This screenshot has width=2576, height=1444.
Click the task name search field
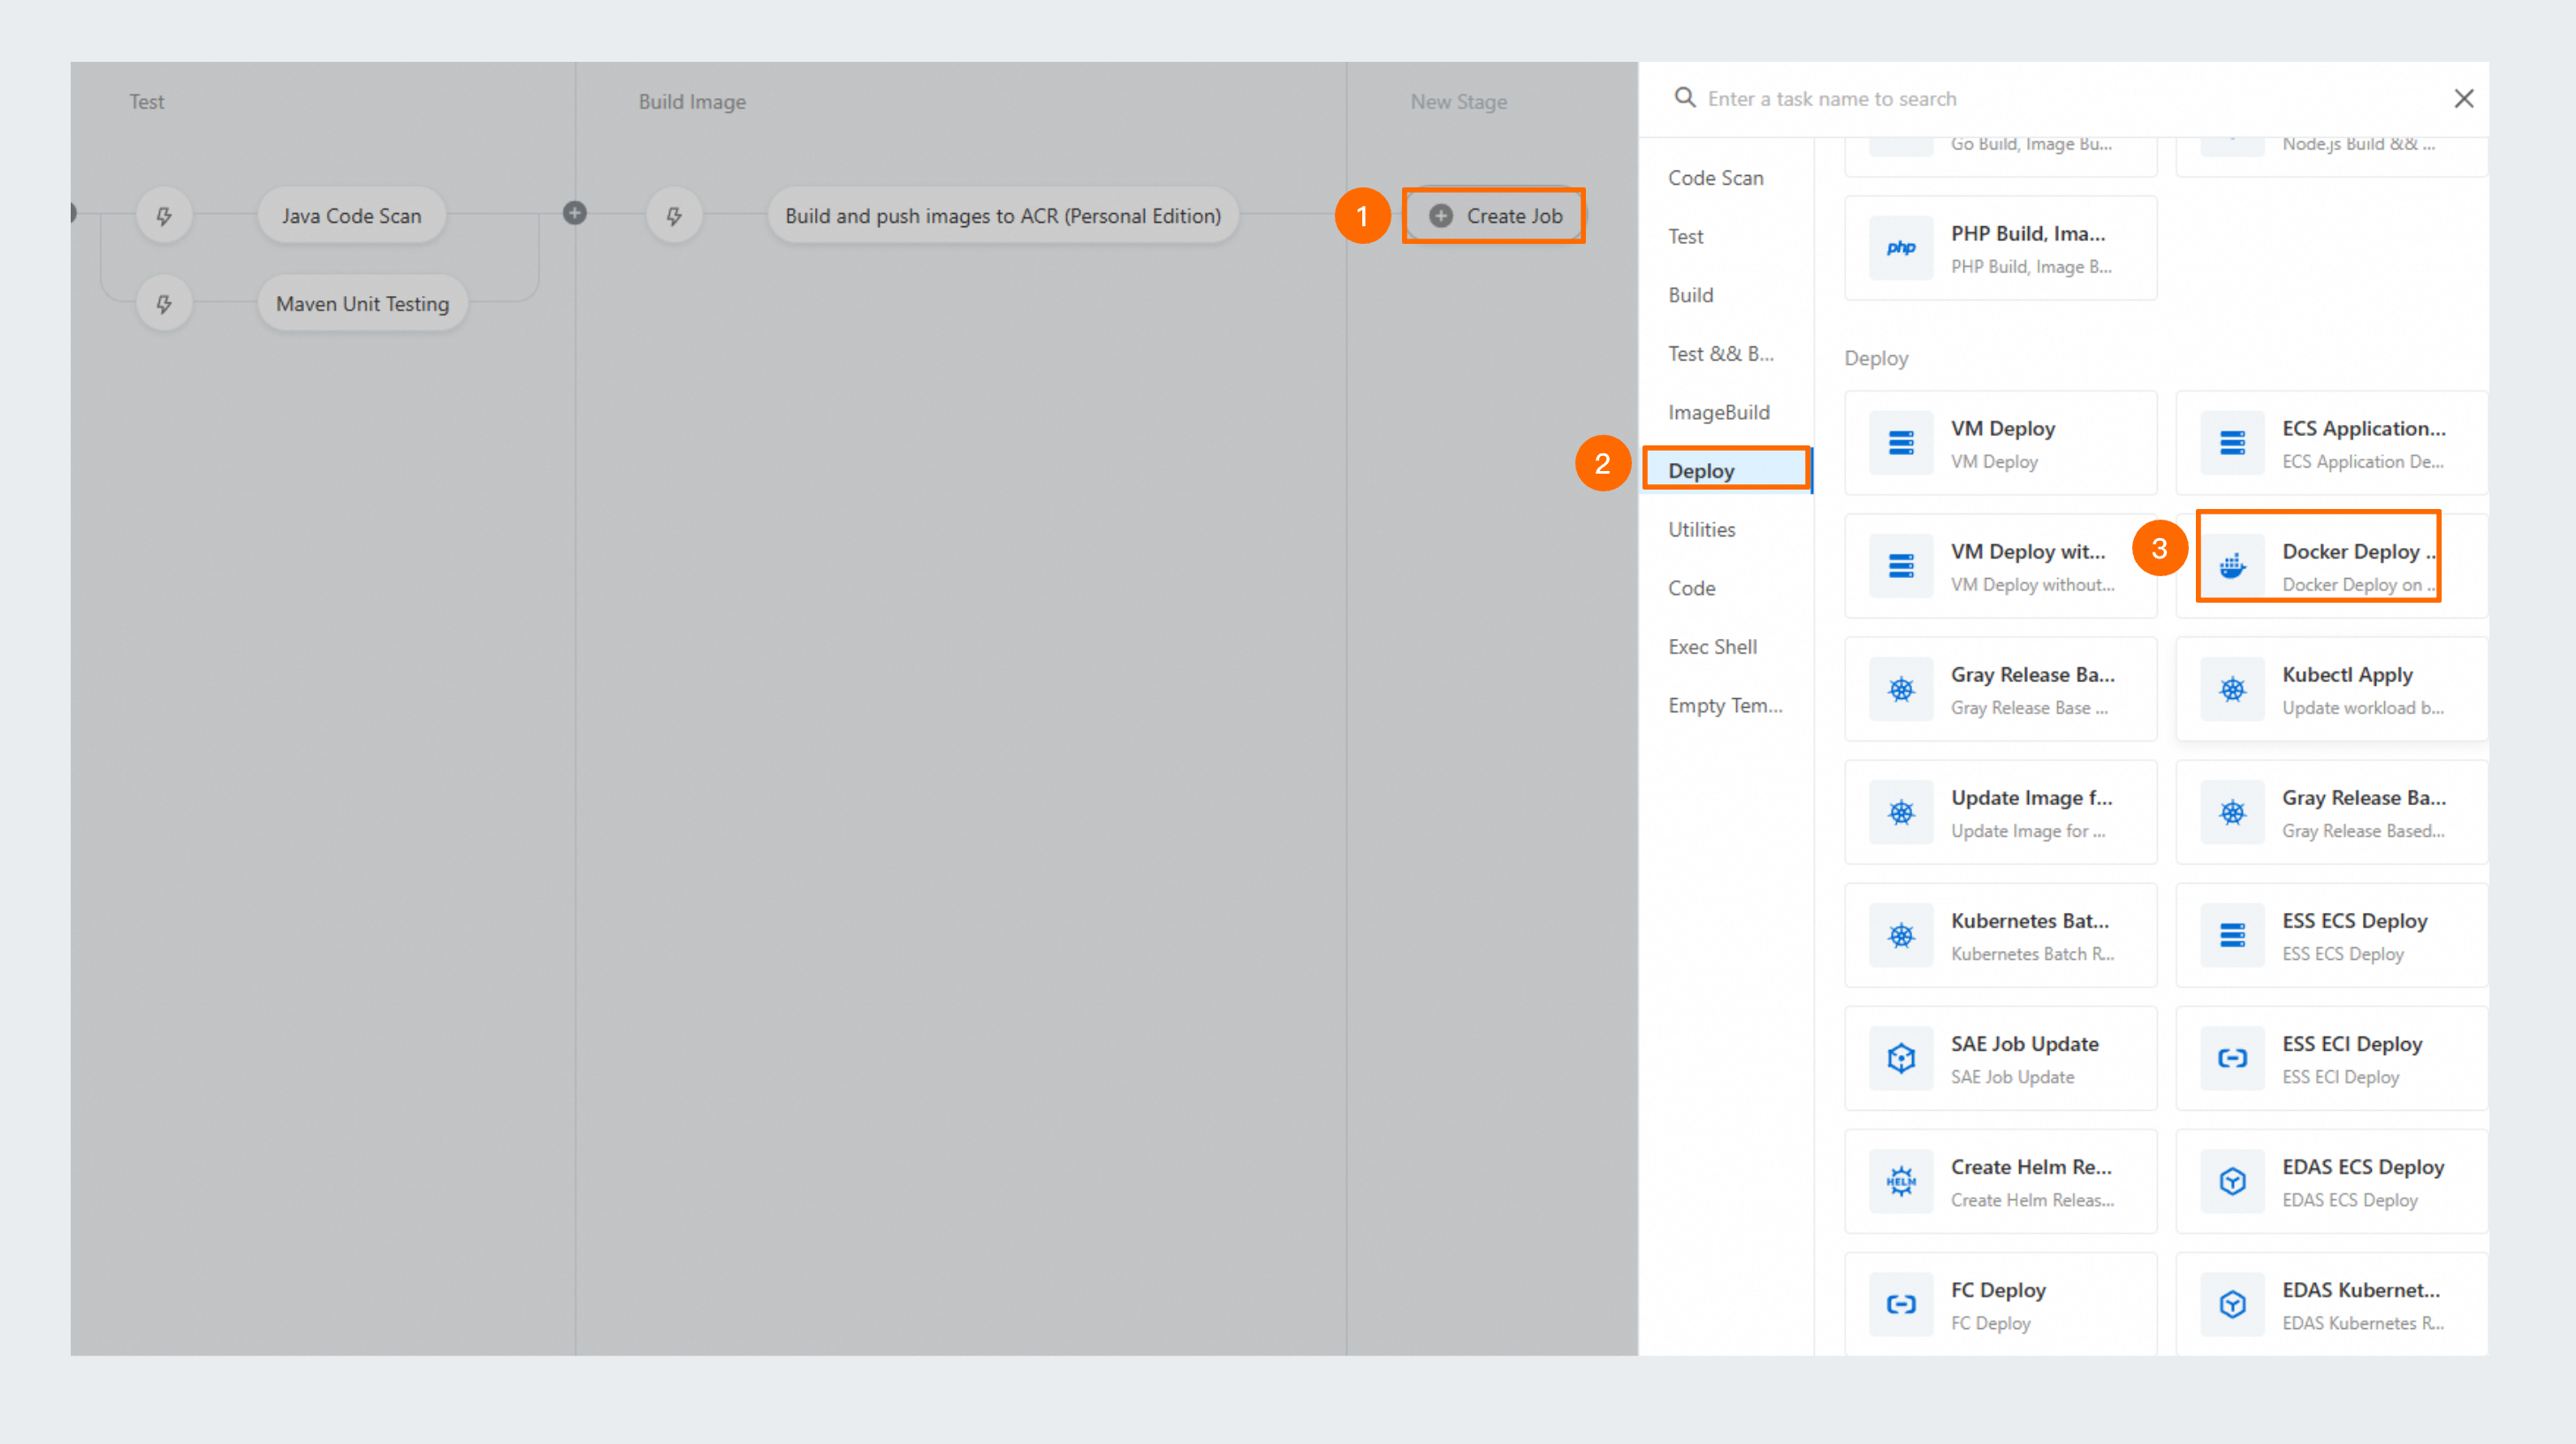coord(1900,99)
